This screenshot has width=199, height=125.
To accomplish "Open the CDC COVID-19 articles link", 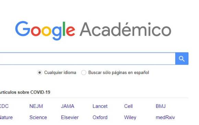I will point(4,106).
